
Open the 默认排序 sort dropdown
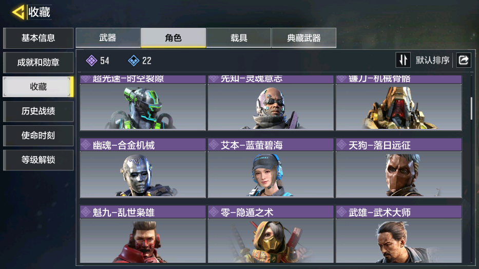point(432,60)
